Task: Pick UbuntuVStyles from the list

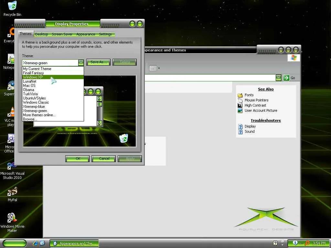Action: click(x=53, y=98)
